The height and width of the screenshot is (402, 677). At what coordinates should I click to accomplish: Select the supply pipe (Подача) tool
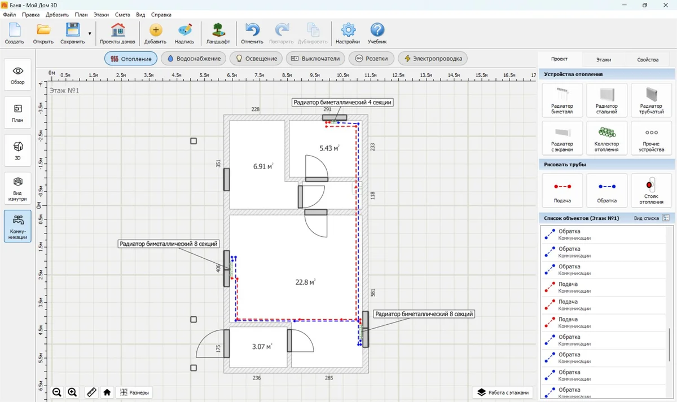tap(562, 191)
